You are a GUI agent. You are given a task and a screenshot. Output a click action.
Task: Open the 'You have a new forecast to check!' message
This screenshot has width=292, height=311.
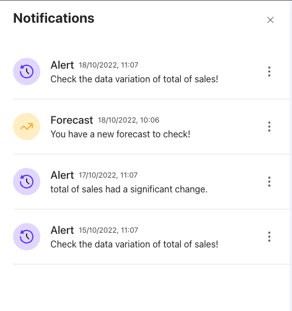[120, 135]
